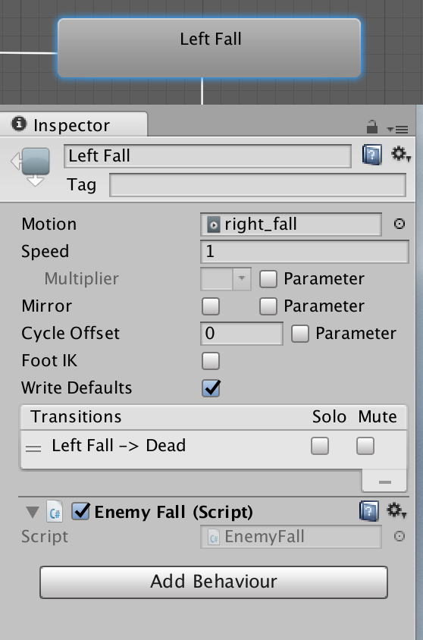
Task: Click the Script field object picker circle
Action: 399,536
